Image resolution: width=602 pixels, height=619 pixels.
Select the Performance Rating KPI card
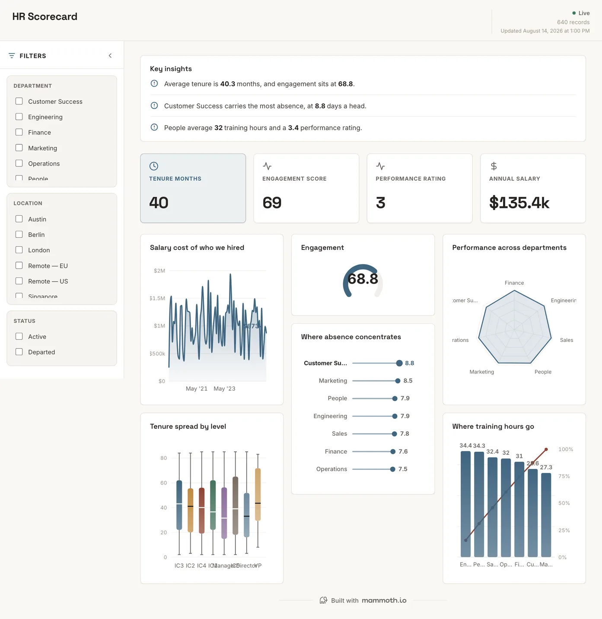(420, 188)
